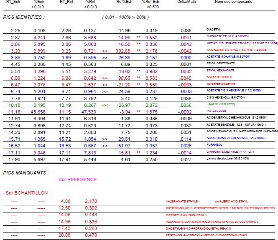
Task: Click ACIDE TRANS 2 HEXENOIQUE name
Action: coord(236,138)
